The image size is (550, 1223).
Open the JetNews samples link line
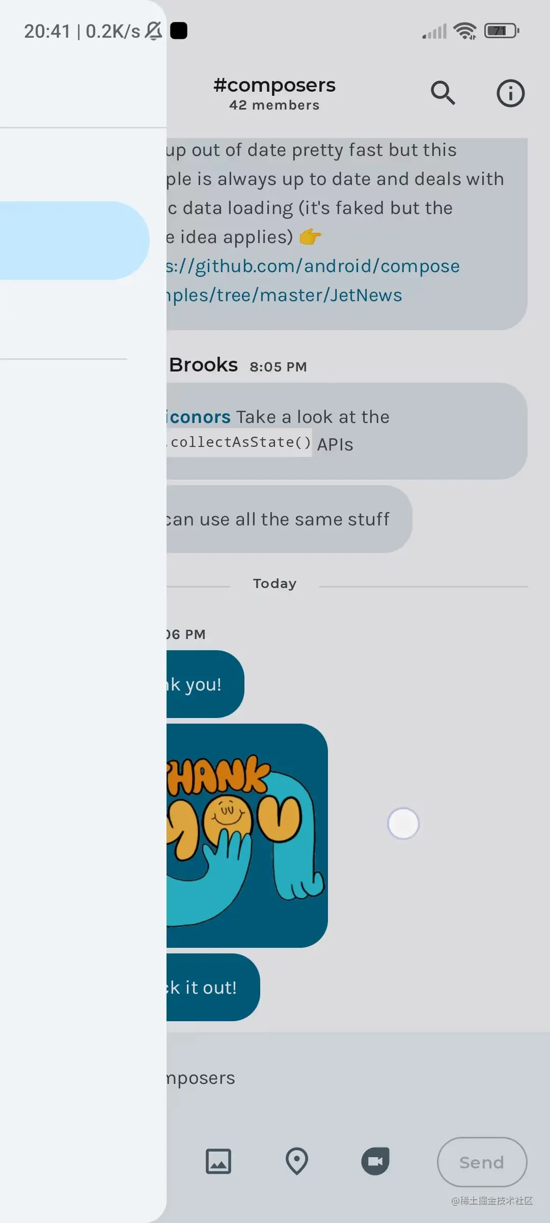click(284, 295)
